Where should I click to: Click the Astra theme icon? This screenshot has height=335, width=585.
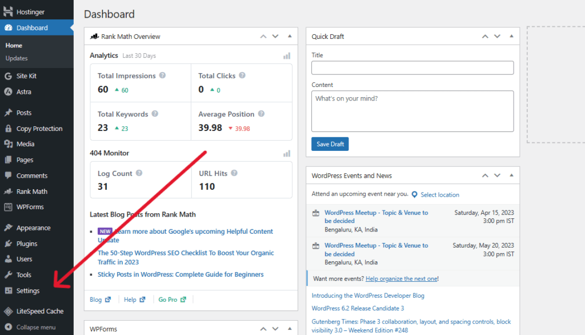click(x=8, y=91)
